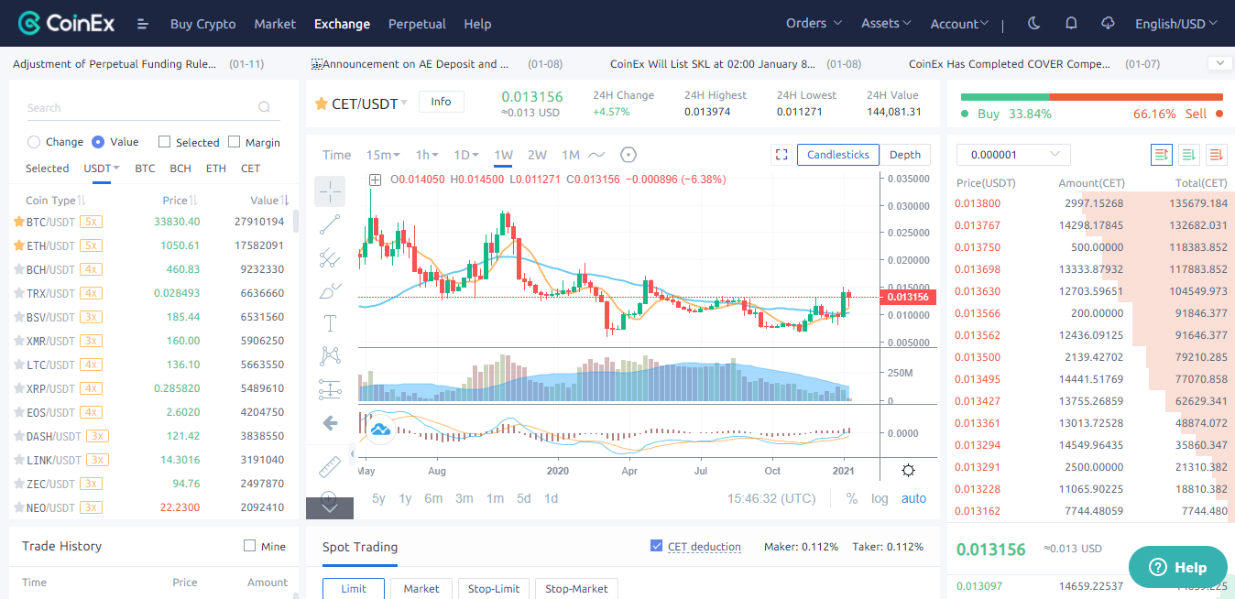Uncheck the CET deduction checkbox
The width and height of the screenshot is (1235, 599).
click(656, 546)
